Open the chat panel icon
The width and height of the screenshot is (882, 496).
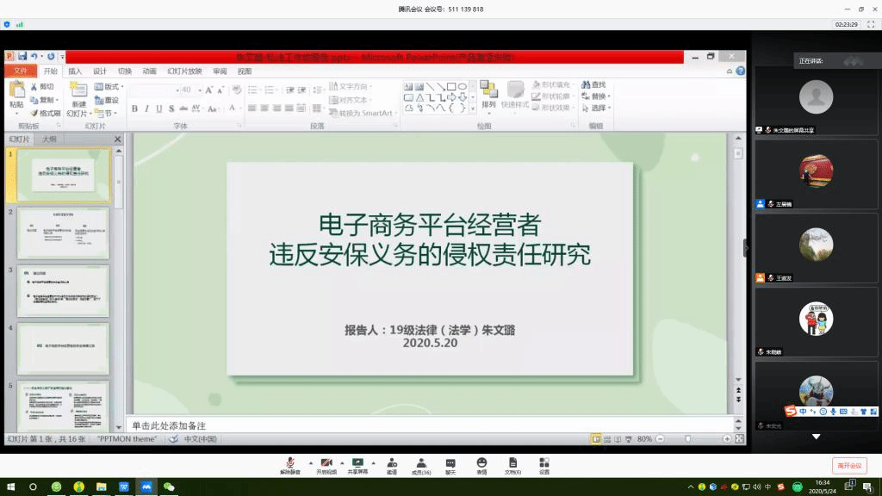point(450,463)
